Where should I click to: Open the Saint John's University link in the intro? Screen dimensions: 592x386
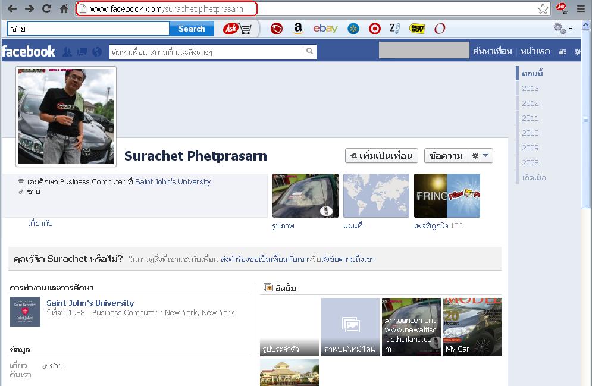[x=173, y=181]
